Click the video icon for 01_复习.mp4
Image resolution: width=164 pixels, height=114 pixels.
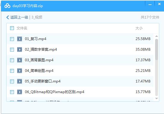click(x=20, y=39)
